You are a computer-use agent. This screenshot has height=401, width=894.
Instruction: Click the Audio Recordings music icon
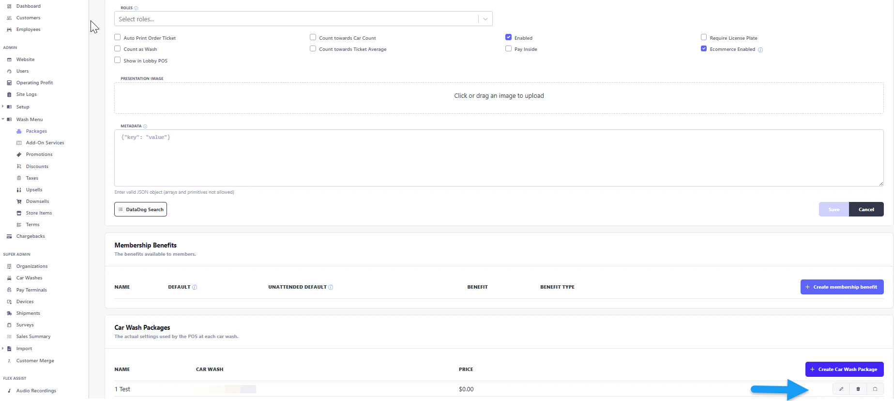click(9, 391)
